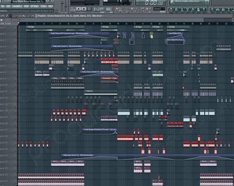Toggle mute for Track 8
The image size is (234, 186).
pos(15,75)
